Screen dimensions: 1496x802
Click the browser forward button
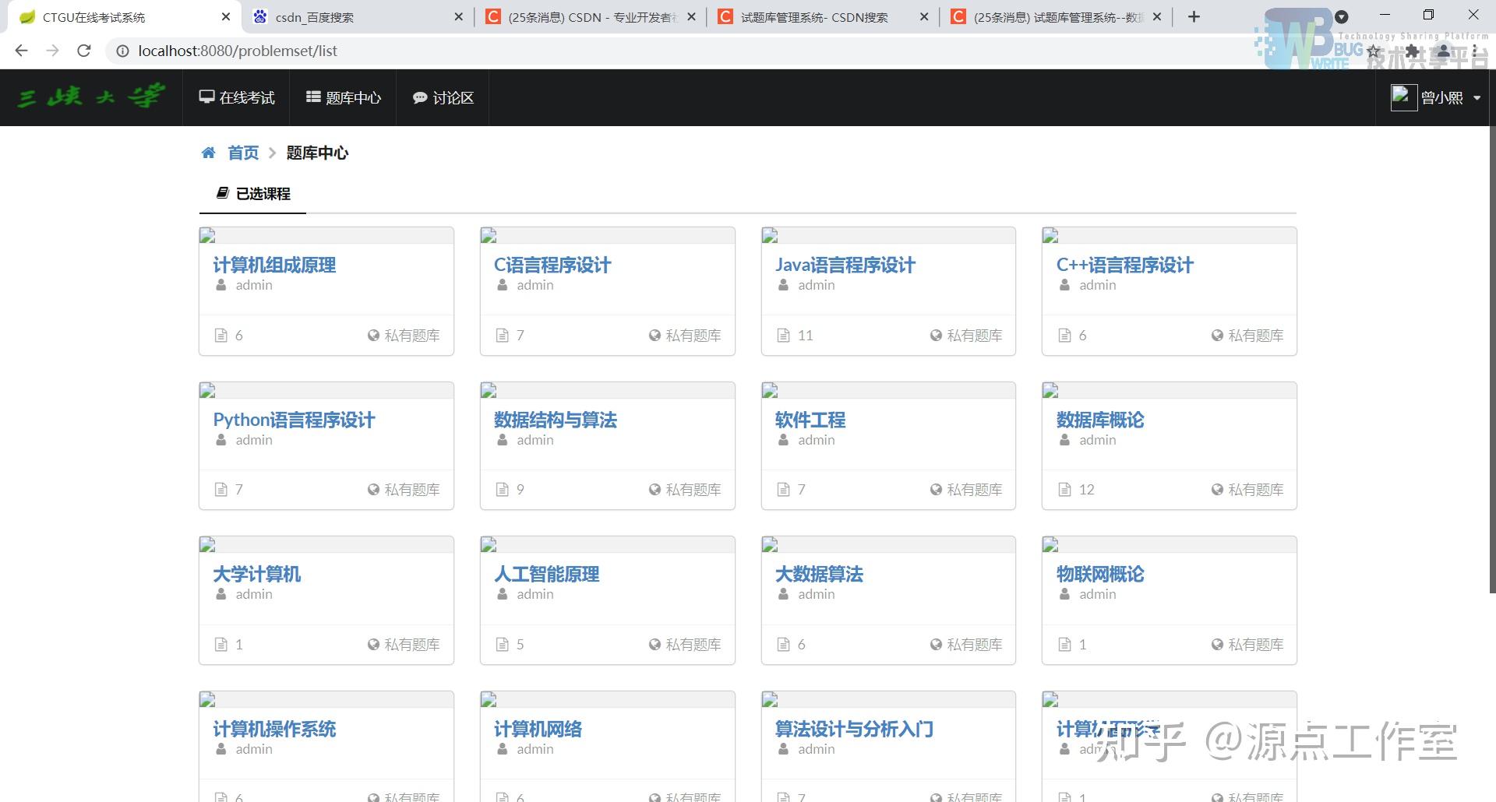[x=52, y=51]
